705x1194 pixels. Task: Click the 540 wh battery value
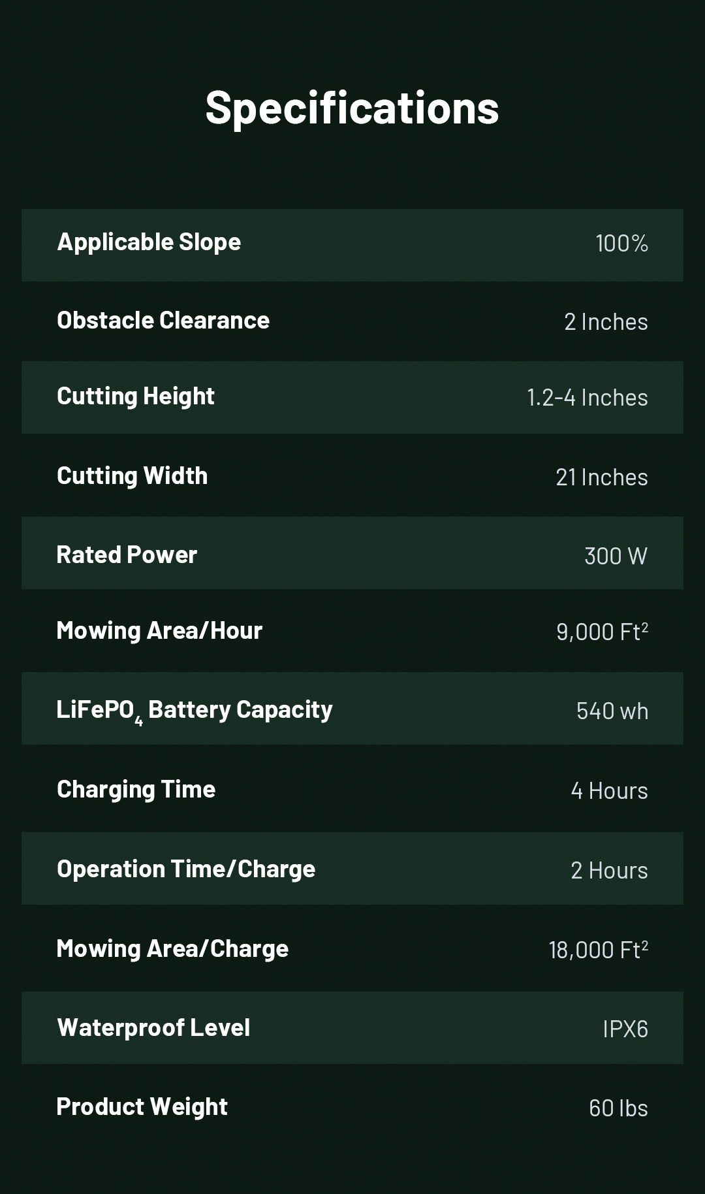[x=612, y=711]
